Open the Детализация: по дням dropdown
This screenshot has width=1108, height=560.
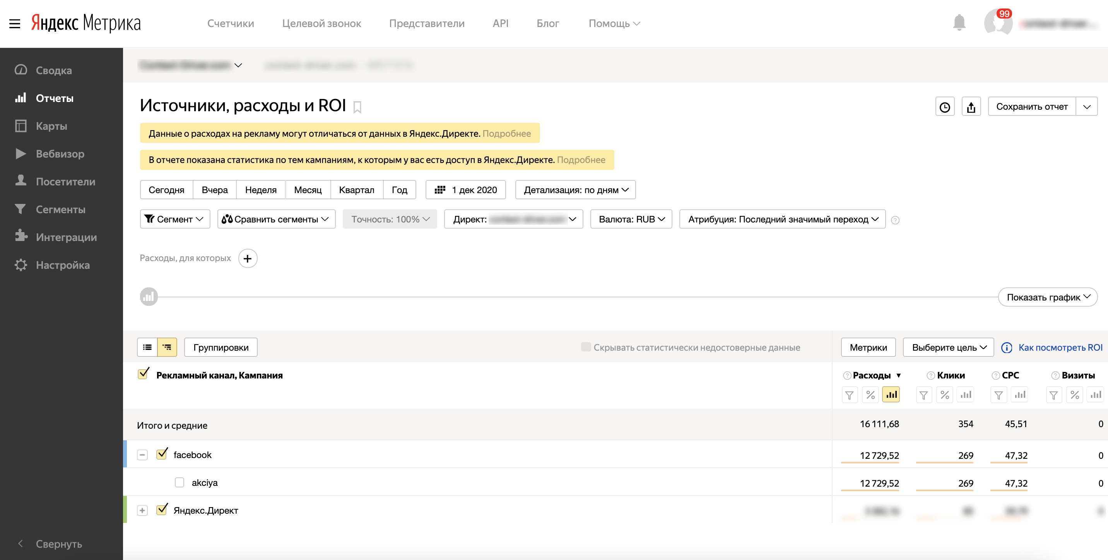click(x=576, y=189)
